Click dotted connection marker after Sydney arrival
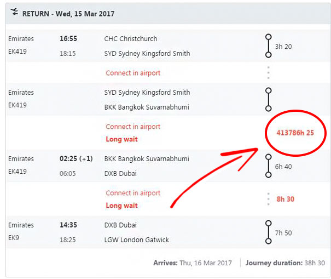Viewport: 331px width, 279px height. [268, 73]
